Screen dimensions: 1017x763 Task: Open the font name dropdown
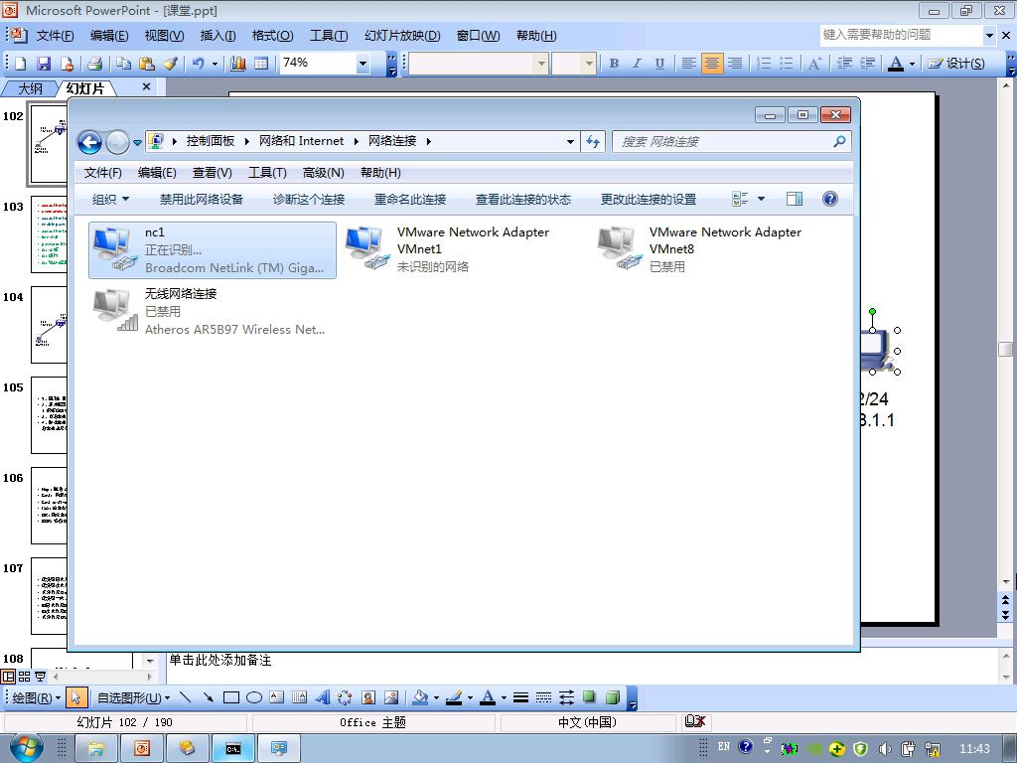pyautogui.click(x=541, y=64)
